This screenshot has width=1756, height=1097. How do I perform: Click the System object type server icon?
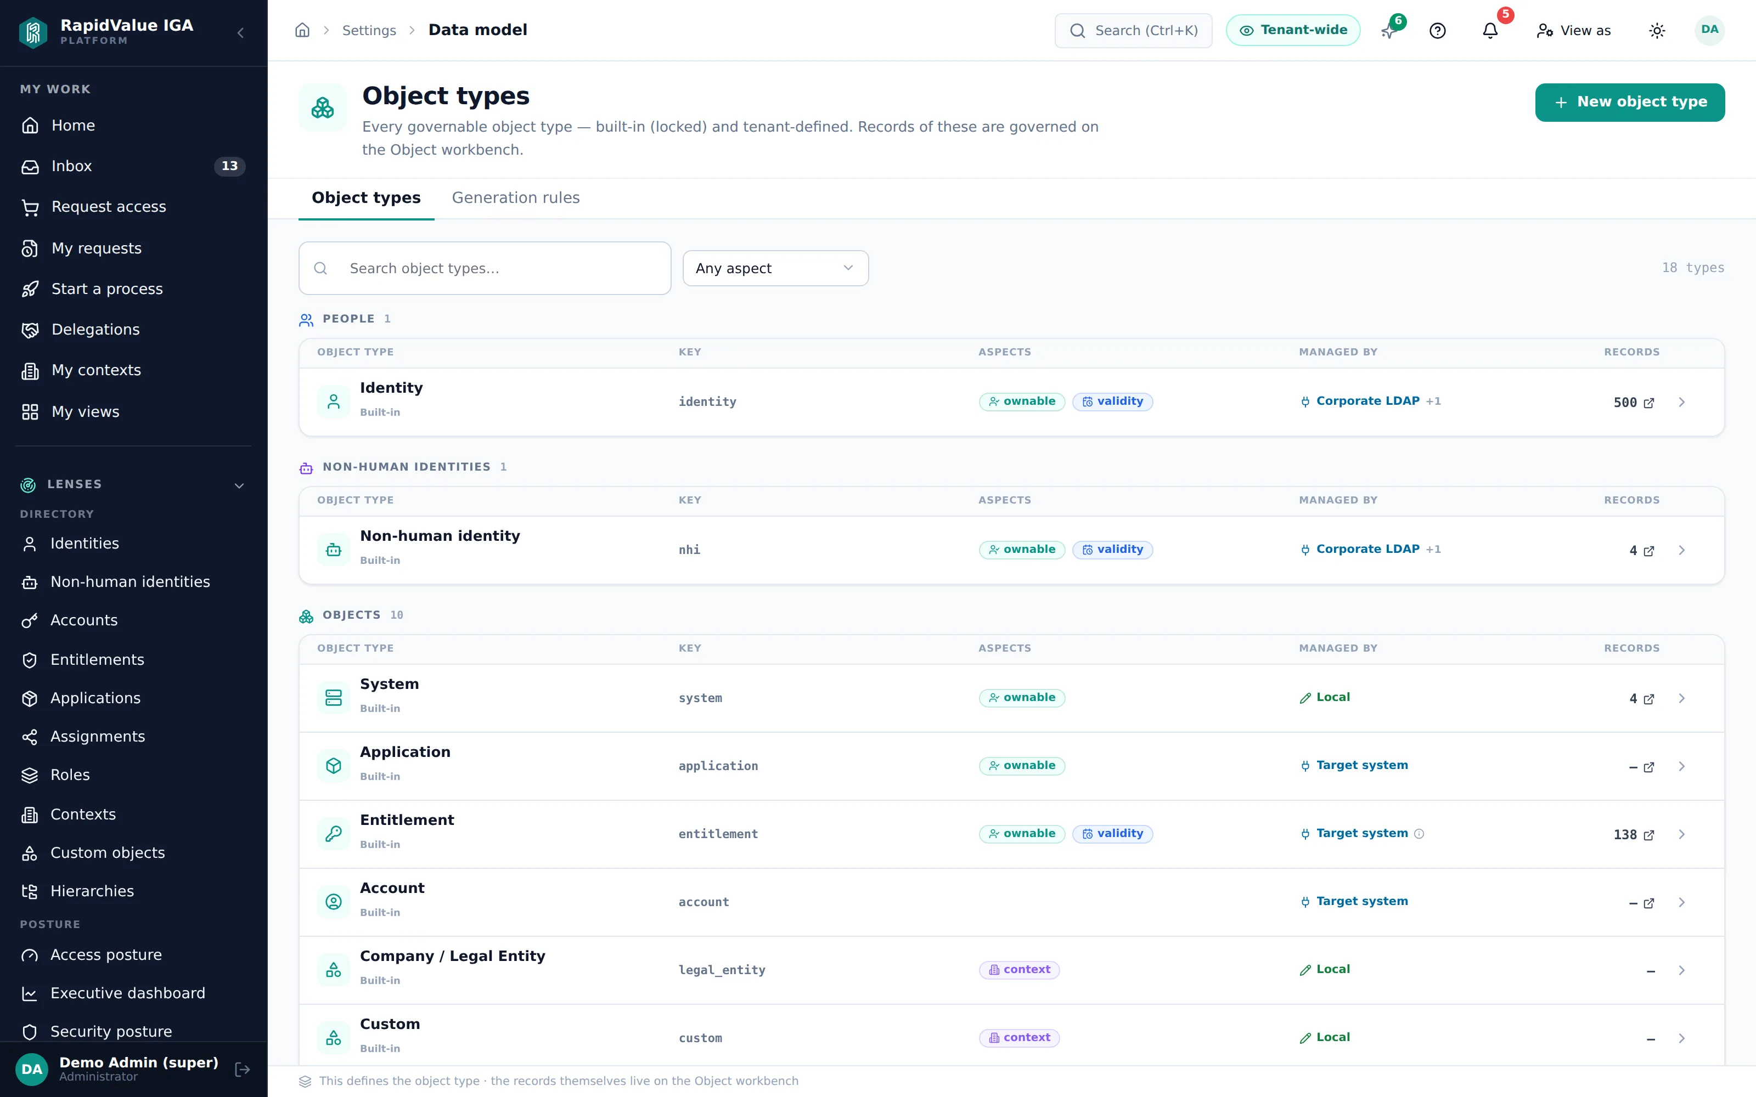334,697
